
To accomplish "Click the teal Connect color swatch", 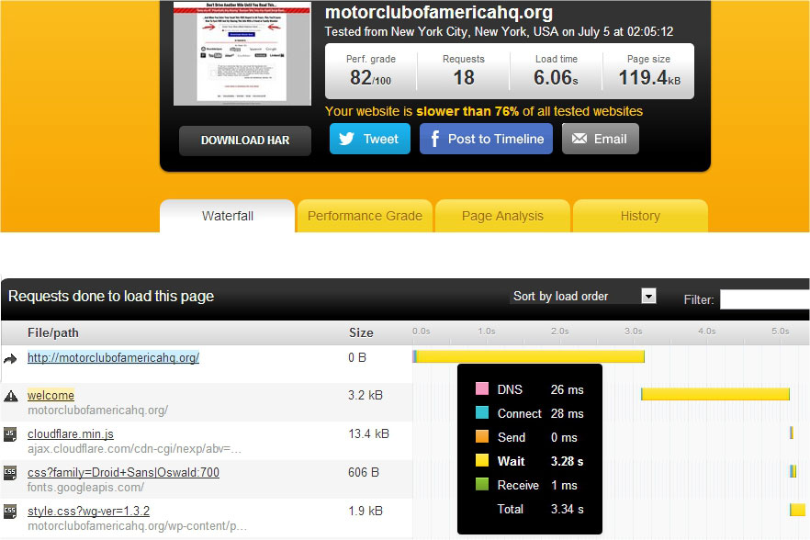I will (x=482, y=412).
